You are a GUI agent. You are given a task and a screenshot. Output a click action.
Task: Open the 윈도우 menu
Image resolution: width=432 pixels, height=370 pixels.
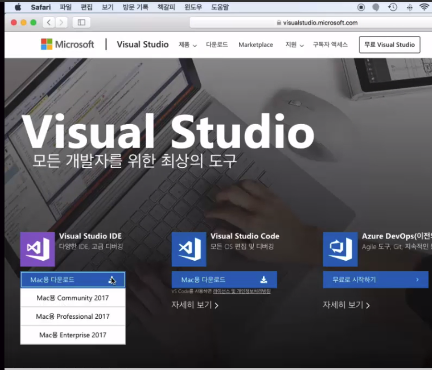coord(193,7)
